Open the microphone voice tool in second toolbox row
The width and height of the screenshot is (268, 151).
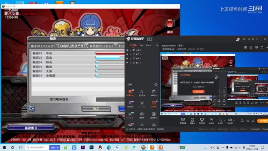[x=130, y=104]
